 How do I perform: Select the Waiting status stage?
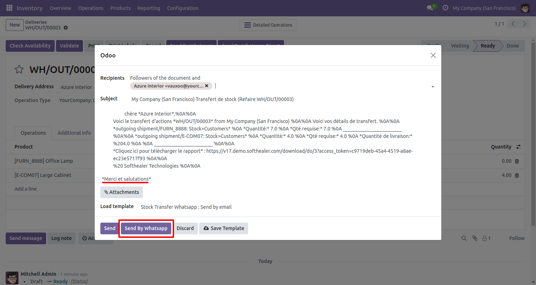coord(460,46)
